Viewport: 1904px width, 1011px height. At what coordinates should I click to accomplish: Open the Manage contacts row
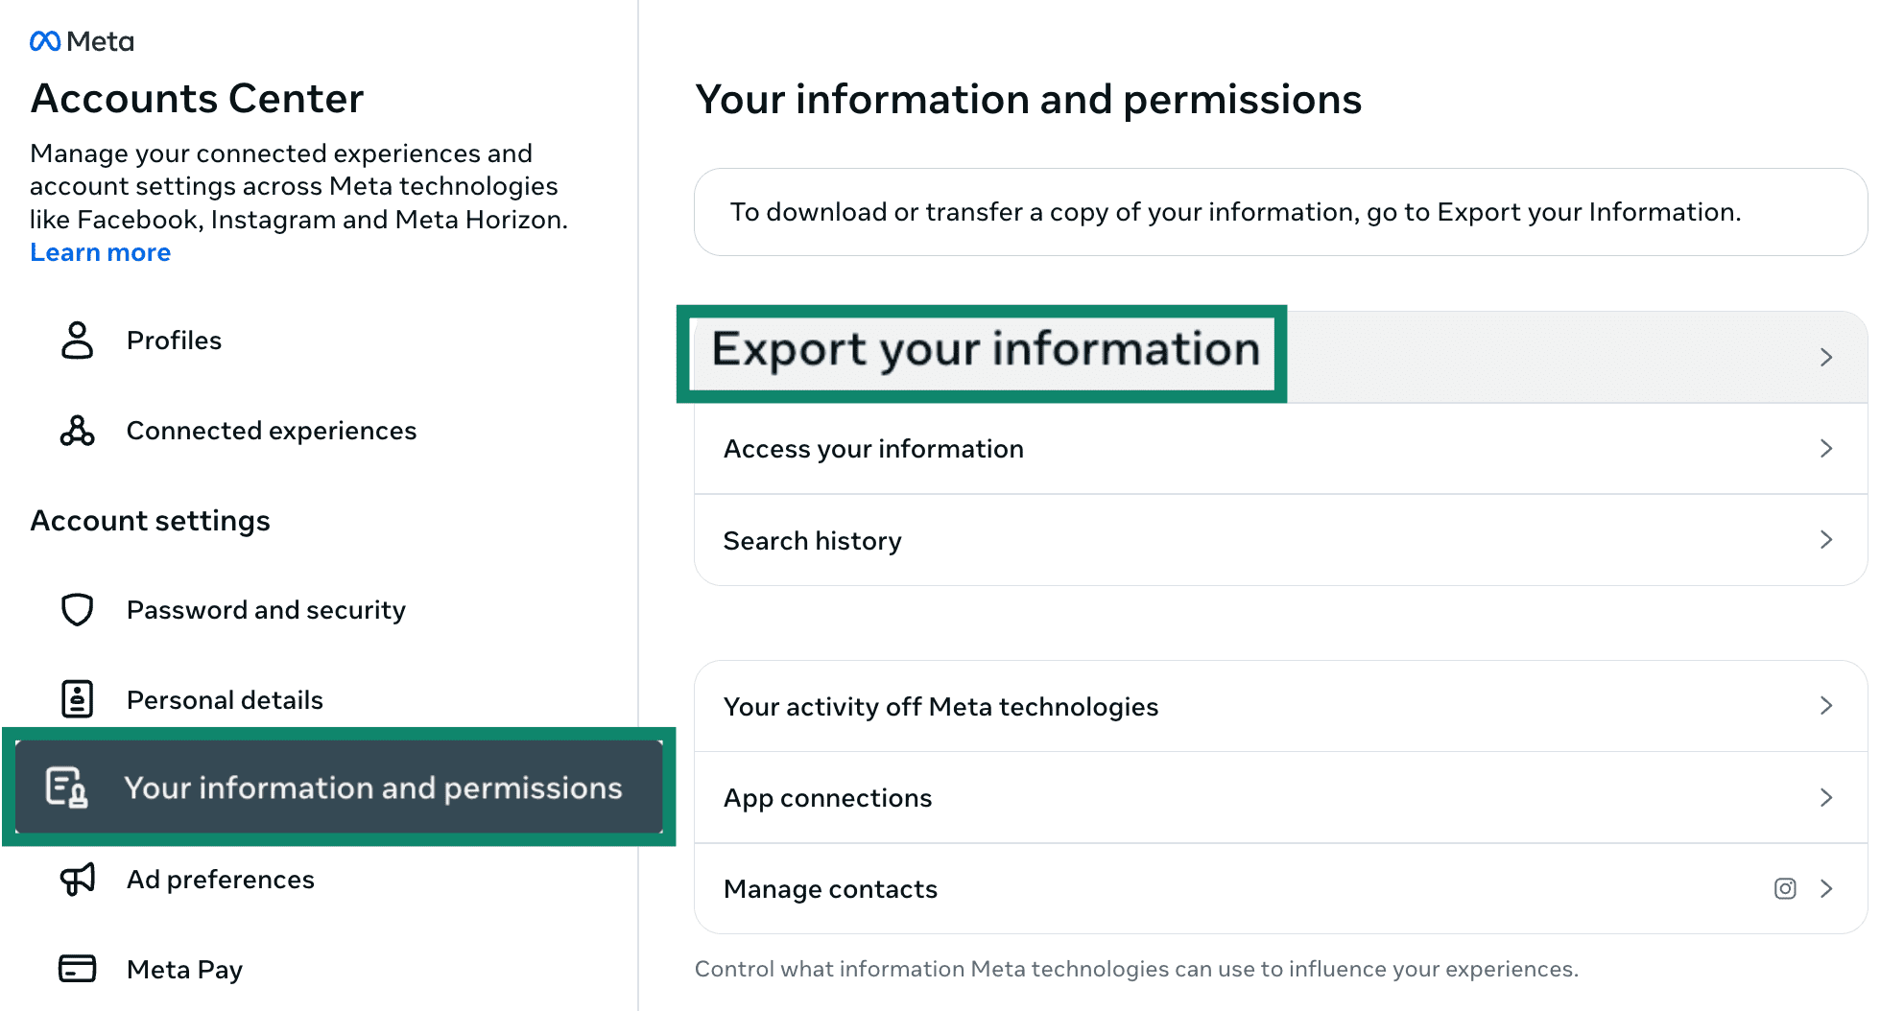click(1280, 889)
